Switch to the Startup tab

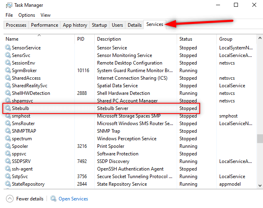click(99, 25)
